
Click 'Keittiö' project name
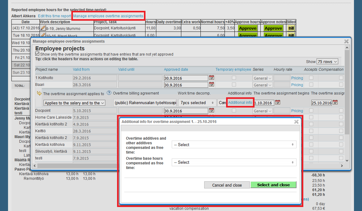(40, 131)
